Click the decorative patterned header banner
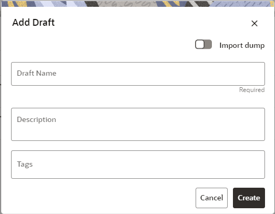Screen dimensions: 275x214 138,4
